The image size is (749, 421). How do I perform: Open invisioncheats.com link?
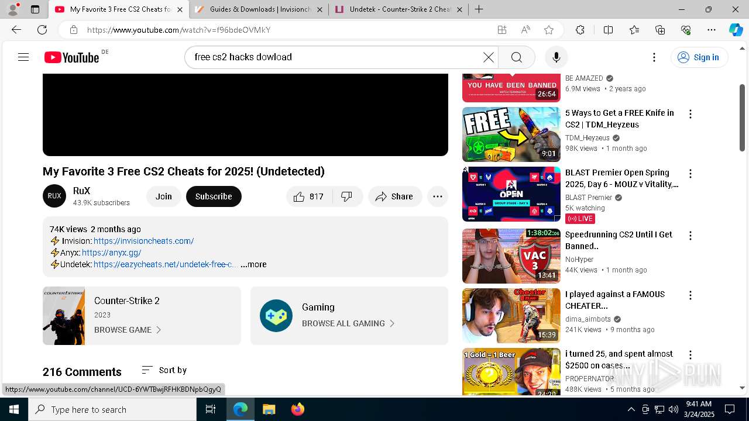[x=143, y=241]
